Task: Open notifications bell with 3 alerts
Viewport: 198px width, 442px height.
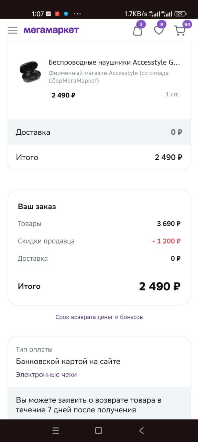Action: [138, 31]
